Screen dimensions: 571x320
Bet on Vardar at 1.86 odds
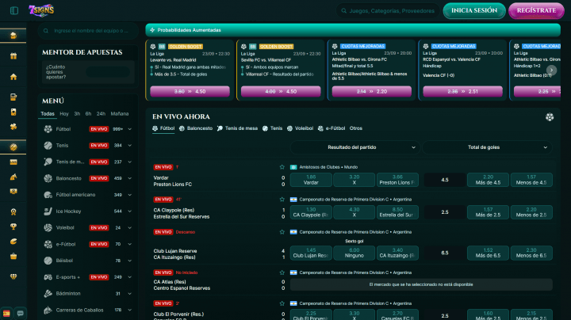coord(311,180)
